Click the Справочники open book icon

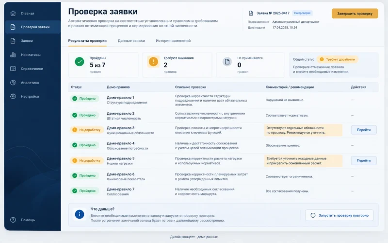[13, 69]
